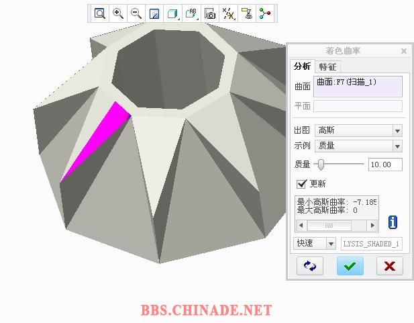The image size is (414, 323).
Task: Click the 最小高斯曲率 result line
Action: [x=337, y=202]
